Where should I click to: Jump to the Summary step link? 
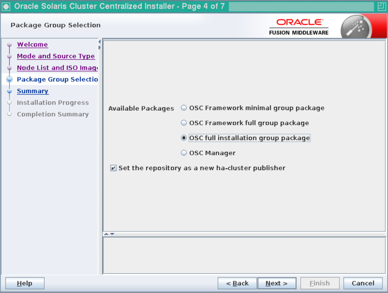pyautogui.click(x=33, y=91)
